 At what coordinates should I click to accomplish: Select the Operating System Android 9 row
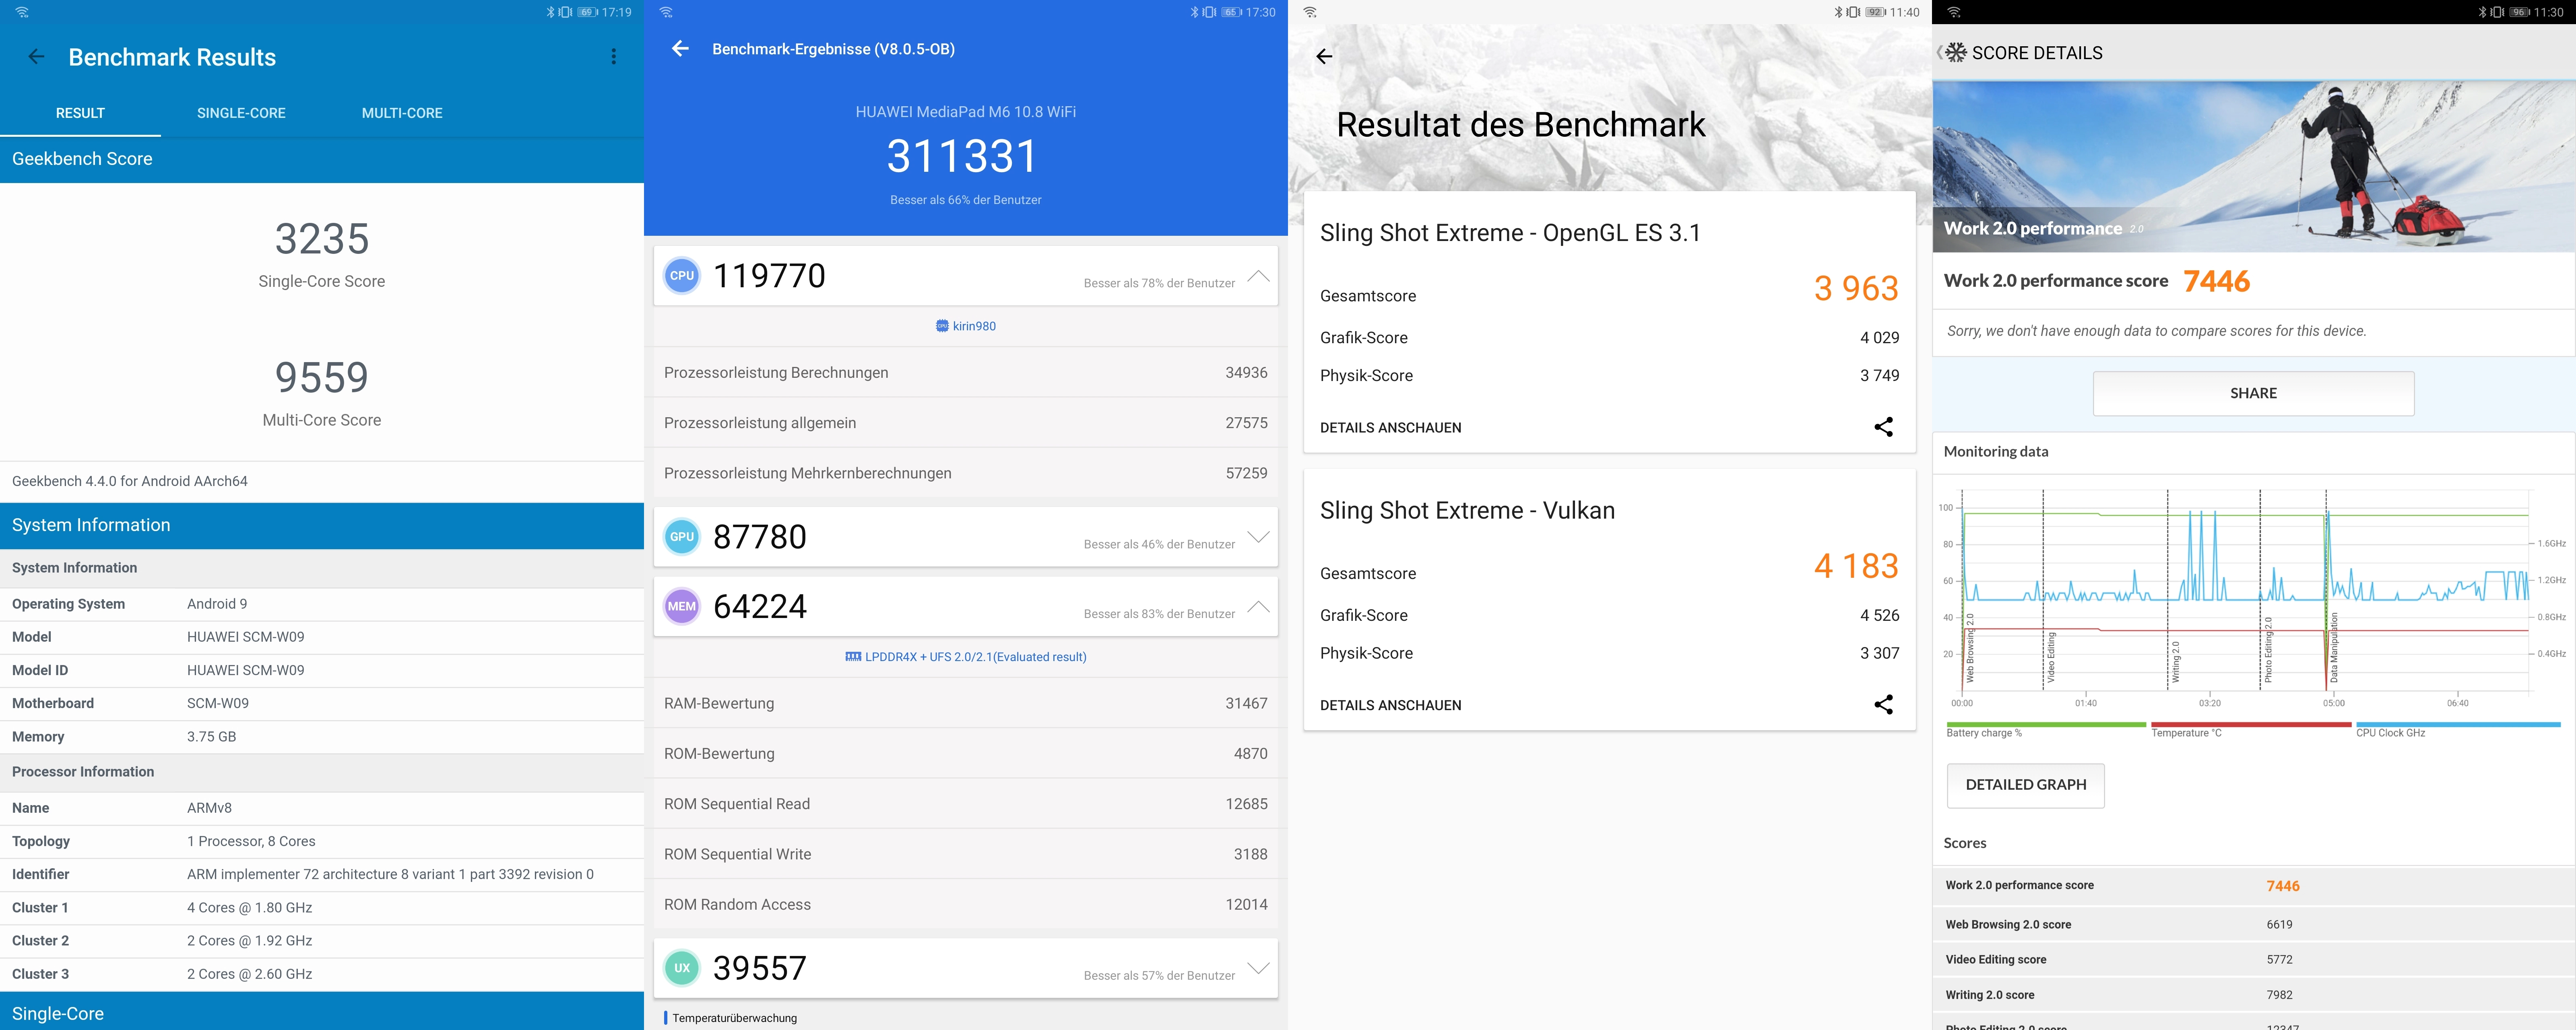[322, 604]
